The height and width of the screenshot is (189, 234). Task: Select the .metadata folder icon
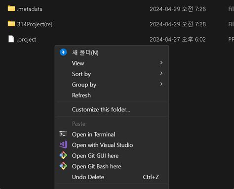point(11,8)
